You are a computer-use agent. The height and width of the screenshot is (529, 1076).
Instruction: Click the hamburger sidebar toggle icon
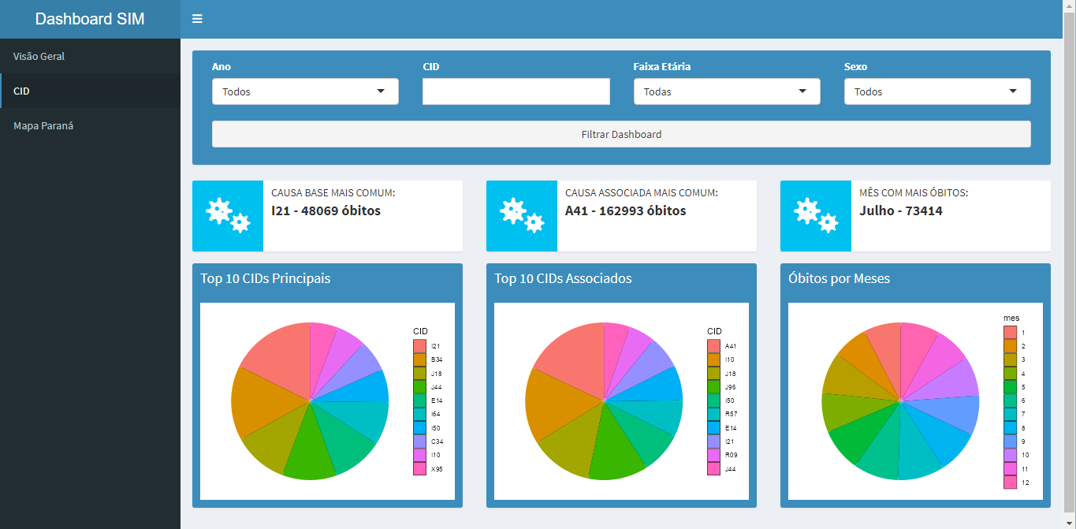point(197,19)
